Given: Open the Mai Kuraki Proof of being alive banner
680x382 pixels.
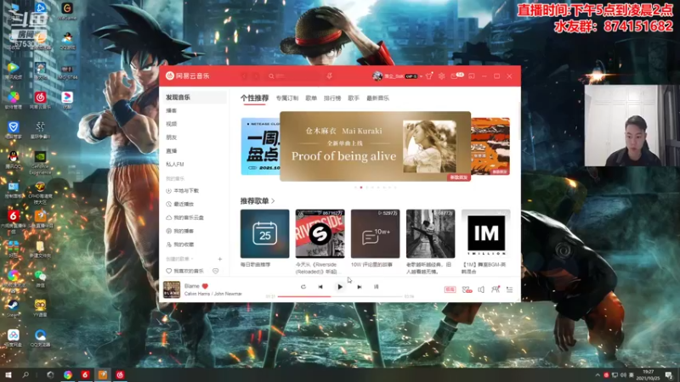Looking at the screenshot, I should [x=375, y=146].
